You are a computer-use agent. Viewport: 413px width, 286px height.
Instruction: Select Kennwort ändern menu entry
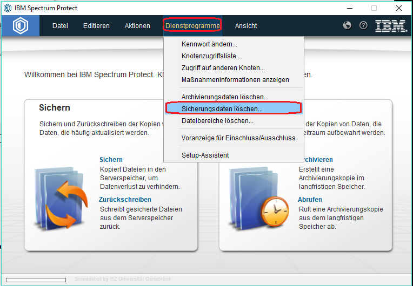[x=209, y=44]
